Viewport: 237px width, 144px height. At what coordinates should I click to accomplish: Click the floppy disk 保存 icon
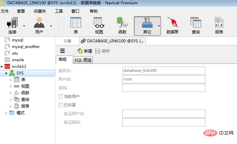pos(98,51)
